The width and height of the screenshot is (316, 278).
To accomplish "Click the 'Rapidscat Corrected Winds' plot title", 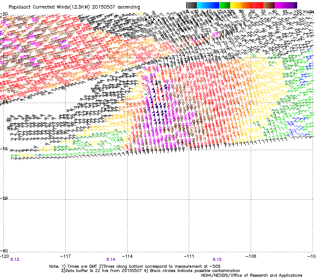I will (x=74, y=7).
